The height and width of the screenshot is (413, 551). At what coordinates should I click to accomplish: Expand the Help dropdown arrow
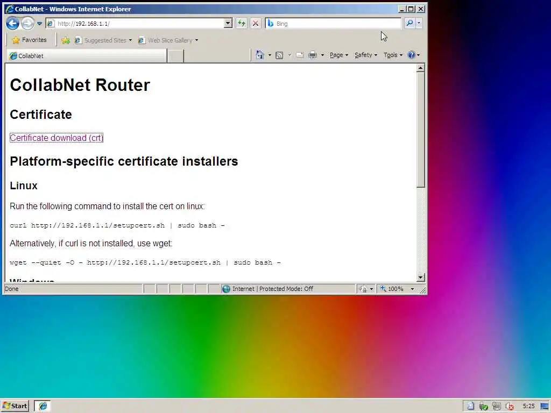pyautogui.click(x=419, y=55)
